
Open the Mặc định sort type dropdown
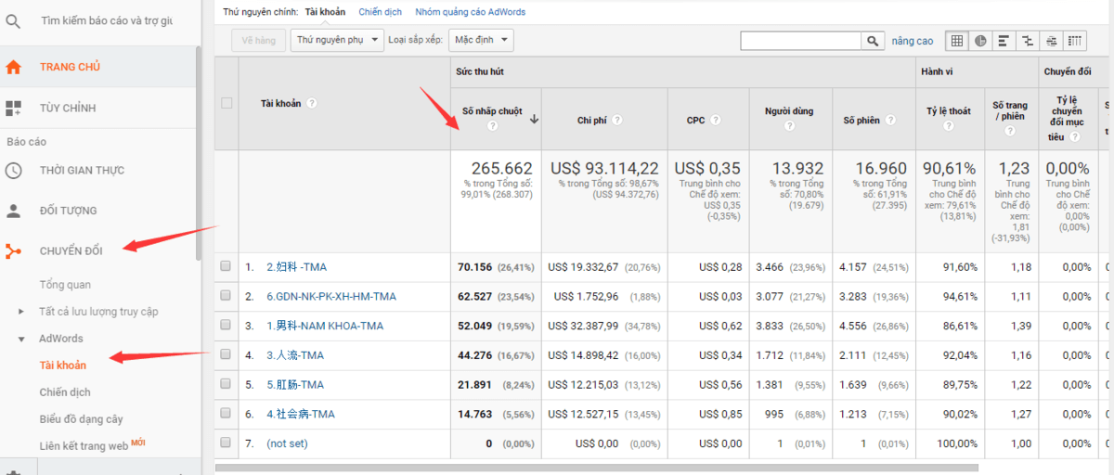point(480,40)
